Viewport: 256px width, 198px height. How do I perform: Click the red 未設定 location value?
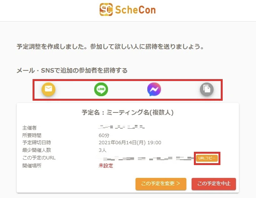[x=106, y=165]
